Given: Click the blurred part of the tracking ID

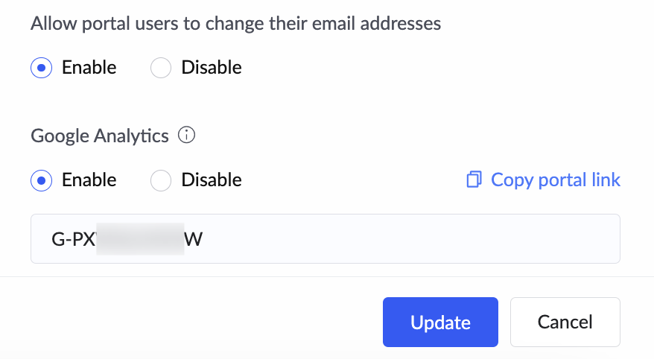Looking at the screenshot, I should tap(140, 239).
